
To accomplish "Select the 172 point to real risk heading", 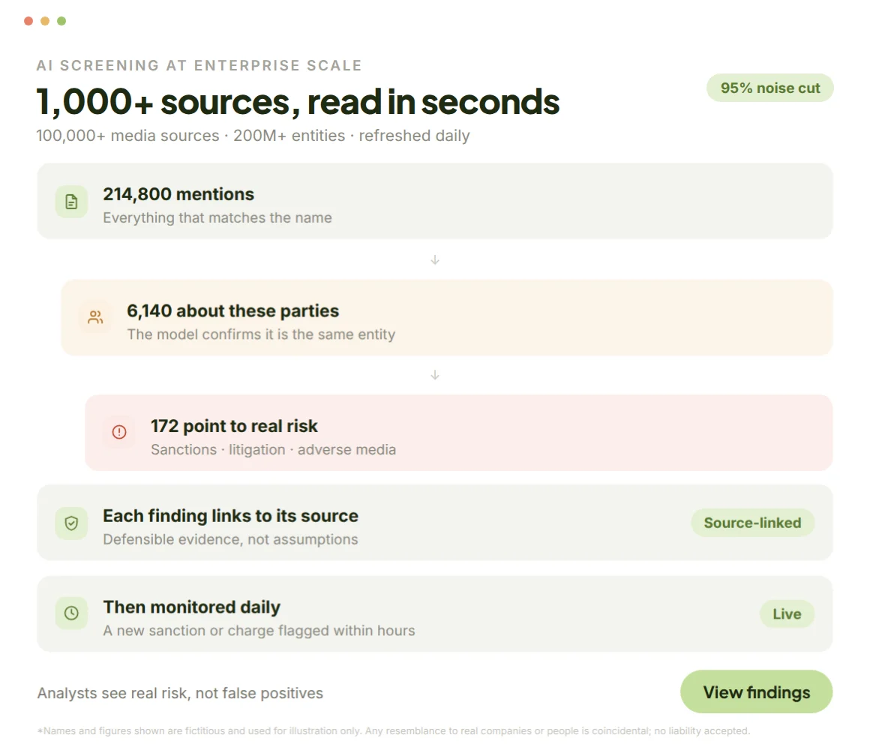I will (234, 426).
